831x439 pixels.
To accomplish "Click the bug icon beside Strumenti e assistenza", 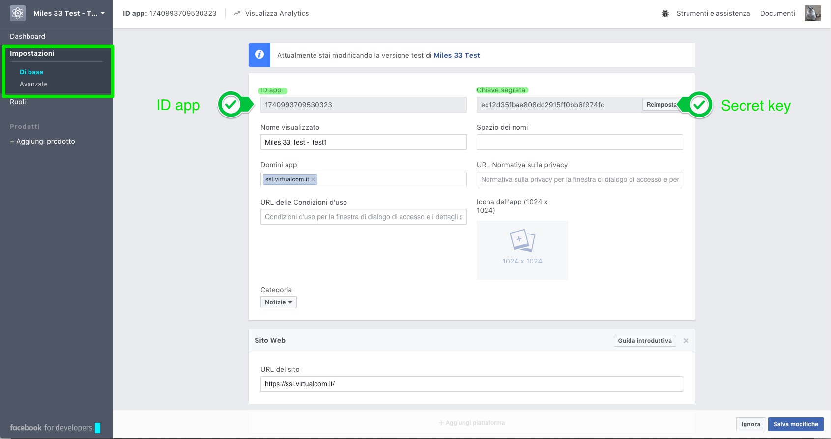I will tap(665, 13).
